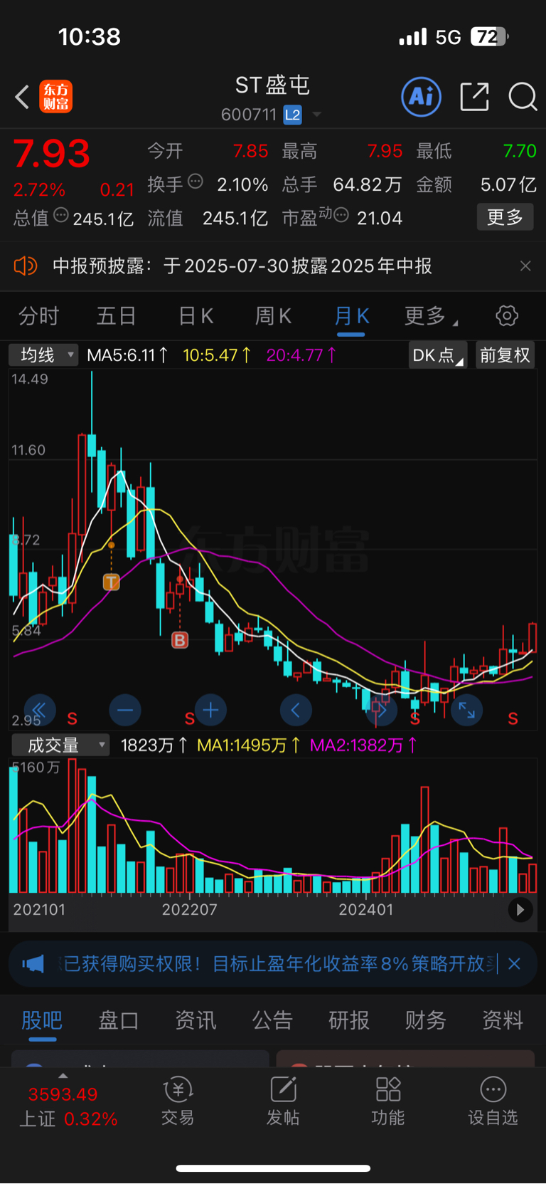The width and height of the screenshot is (546, 1184).
Task: Zoom in chart with plus icon
Action: point(210,710)
